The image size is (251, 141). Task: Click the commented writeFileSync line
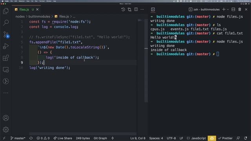[x=80, y=37]
